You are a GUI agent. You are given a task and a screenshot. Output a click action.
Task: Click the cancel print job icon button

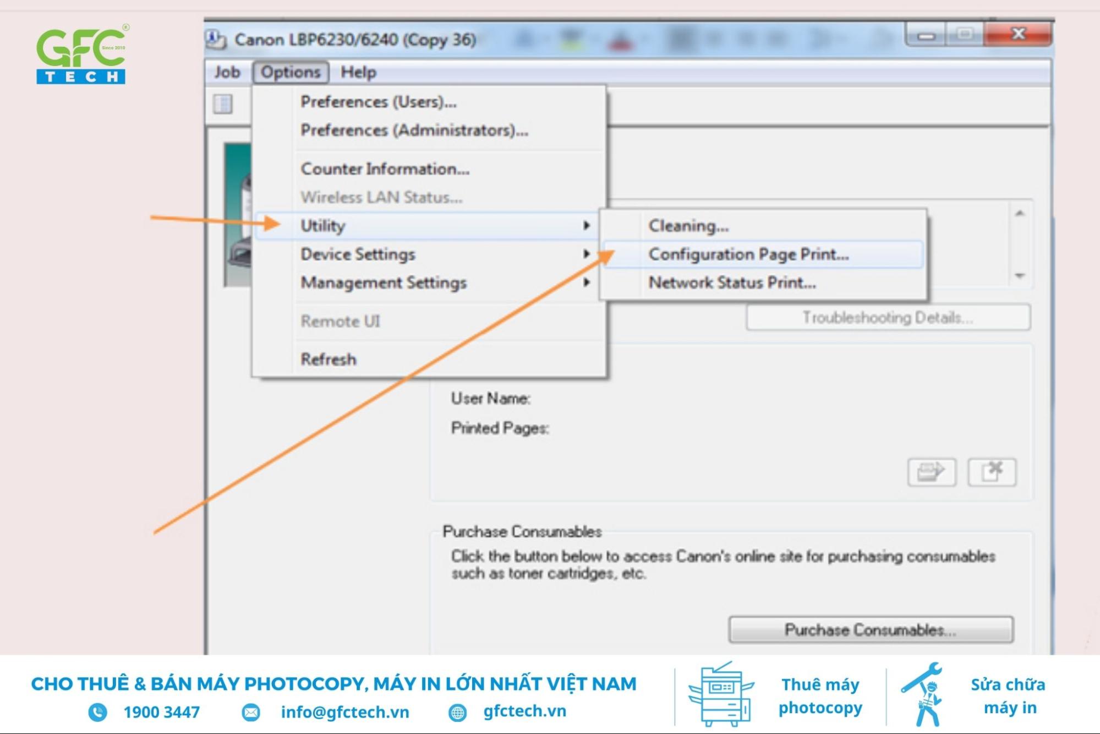click(x=992, y=472)
